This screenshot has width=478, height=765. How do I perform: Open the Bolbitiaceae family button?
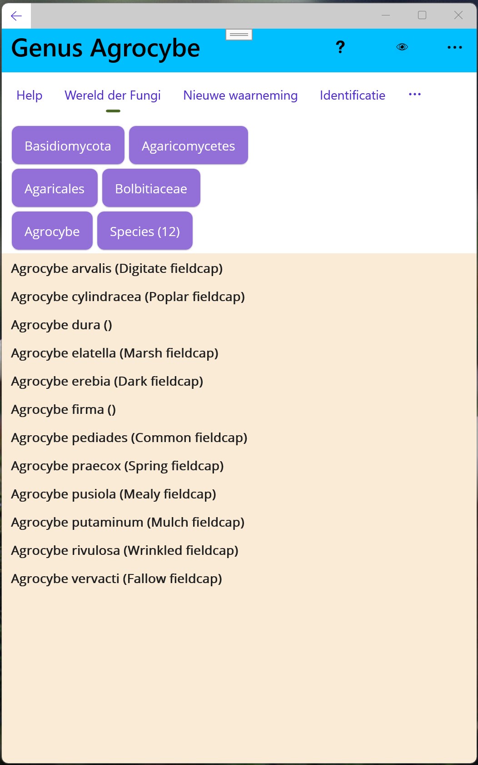(x=151, y=188)
